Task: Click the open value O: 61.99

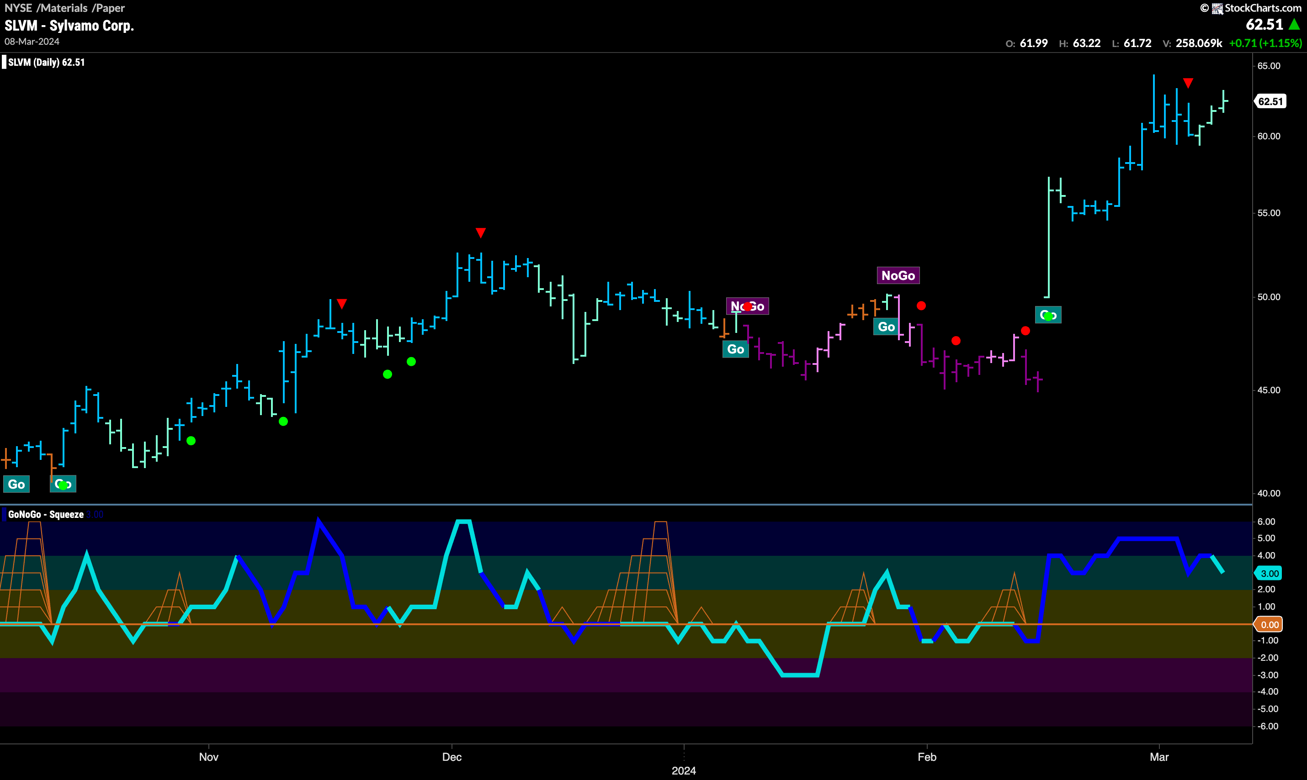Action: 1027,44
